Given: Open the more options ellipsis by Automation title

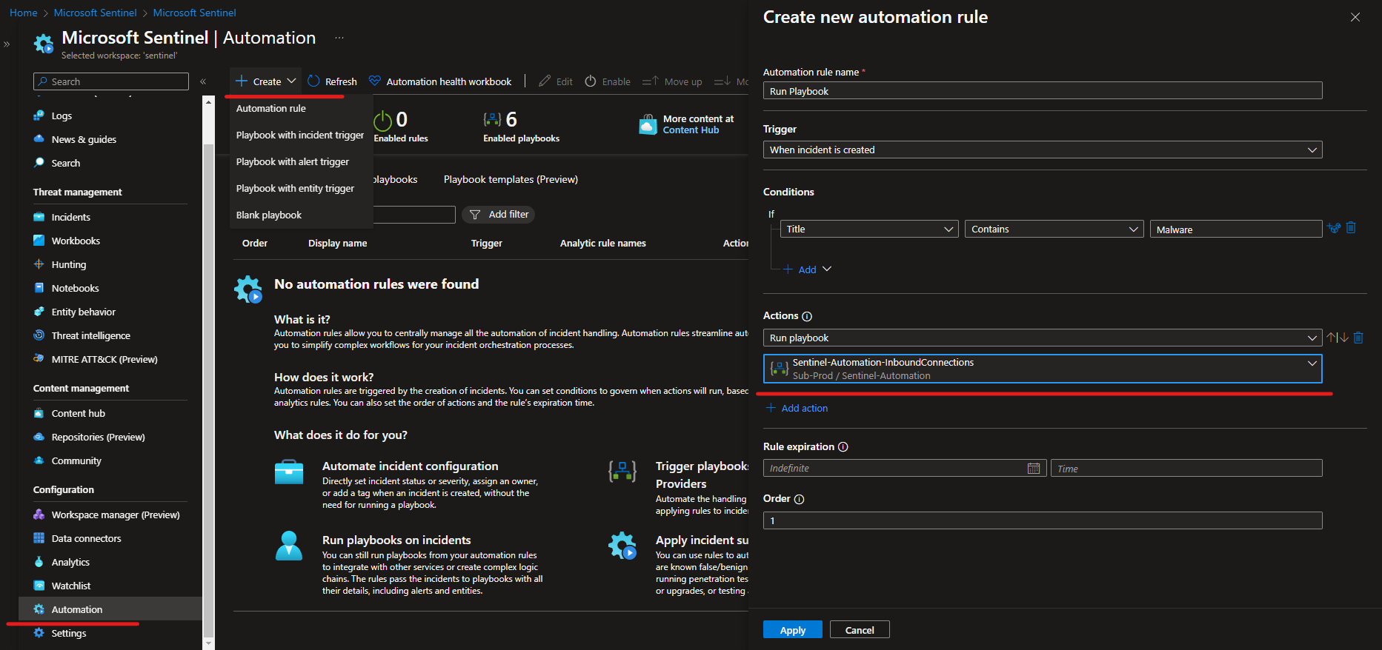Looking at the screenshot, I should tap(339, 38).
